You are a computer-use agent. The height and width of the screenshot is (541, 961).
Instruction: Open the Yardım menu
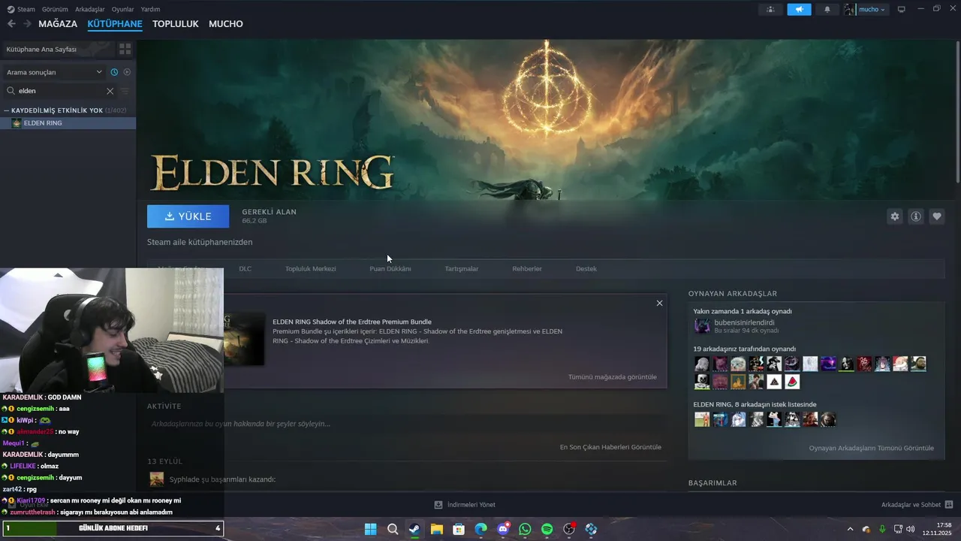pyautogui.click(x=150, y=9)
